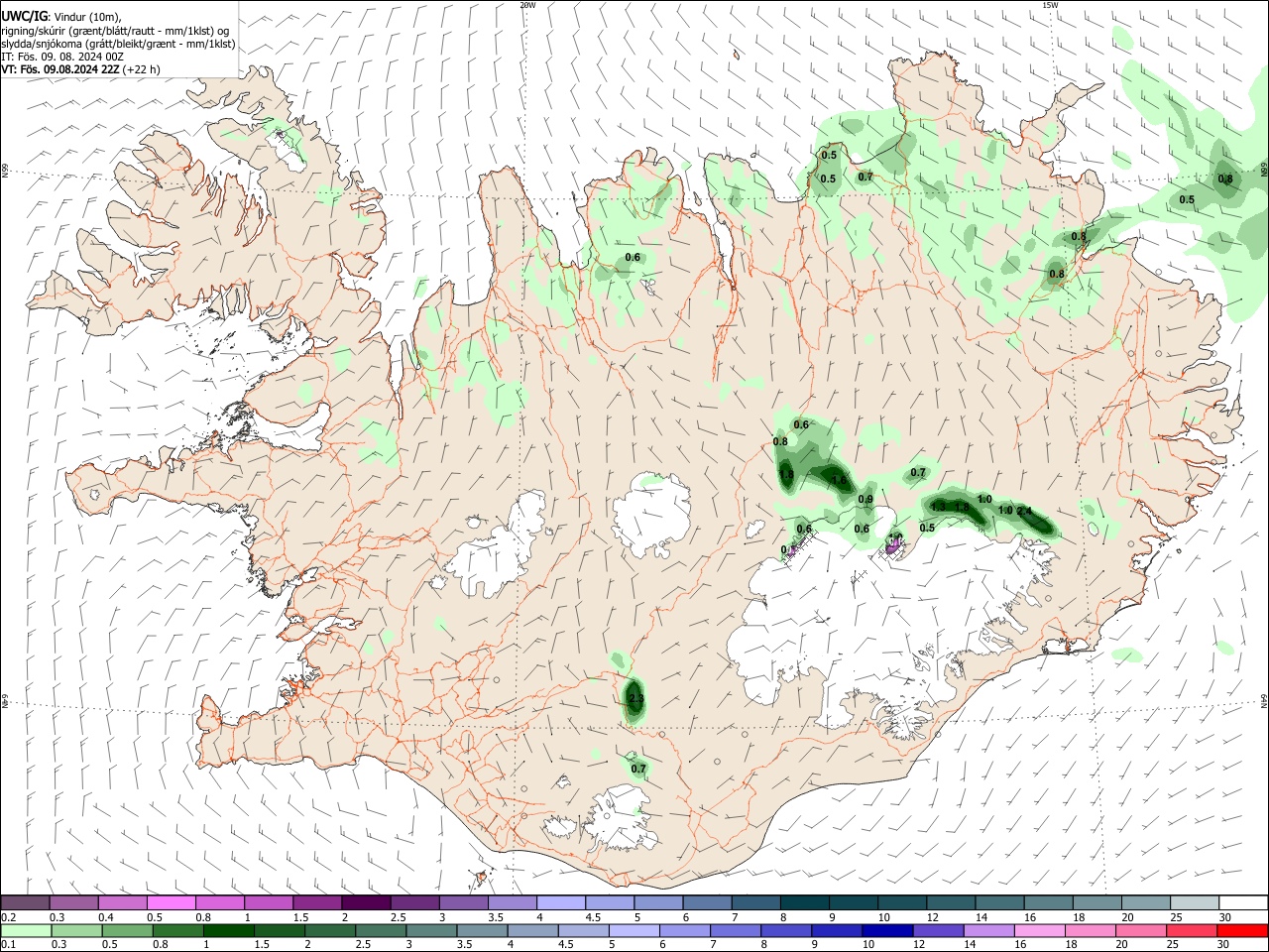
Task: Choose the 6–7 swatch on the snow scale
Action: (x=706, y=903)
